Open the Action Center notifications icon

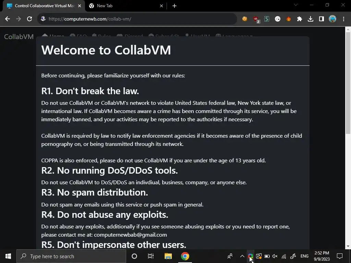coord(340,256)
